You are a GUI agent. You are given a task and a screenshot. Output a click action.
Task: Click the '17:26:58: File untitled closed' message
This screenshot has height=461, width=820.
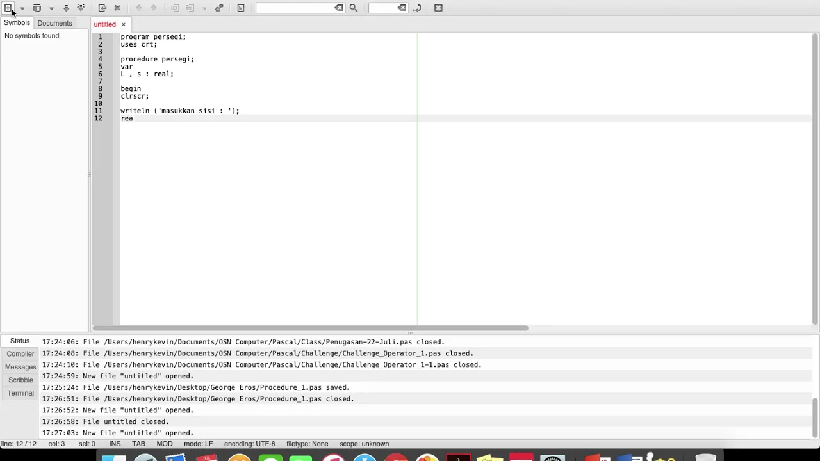coord(106,421)
